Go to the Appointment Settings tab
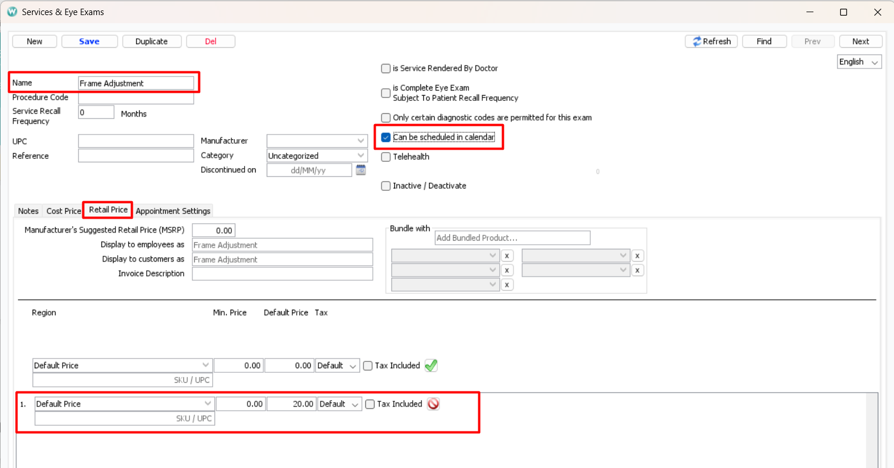Screen dimensions: 894x468 click(x=173, y=211)
